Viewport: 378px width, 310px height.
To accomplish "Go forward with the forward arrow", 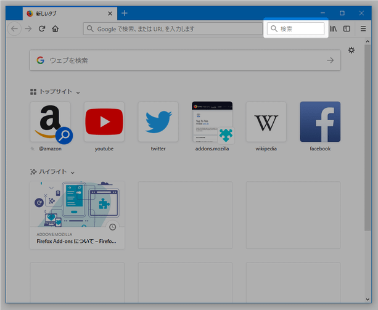I will point(28,29).
